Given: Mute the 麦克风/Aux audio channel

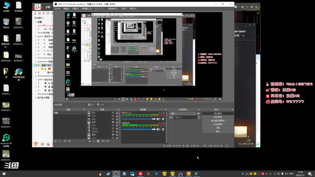Looking at the screenshot, I should 158,119.
